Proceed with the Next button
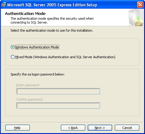The width and height of the screenshot is (145, 134). click(100, 128)
